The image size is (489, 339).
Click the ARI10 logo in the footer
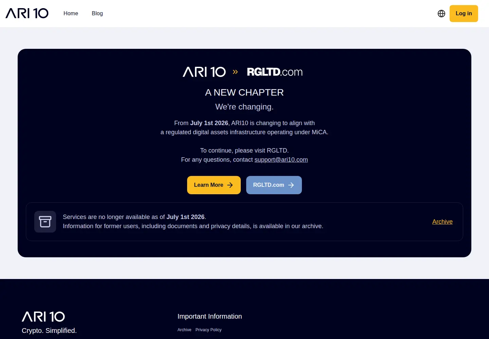click(x=43, y=317)
